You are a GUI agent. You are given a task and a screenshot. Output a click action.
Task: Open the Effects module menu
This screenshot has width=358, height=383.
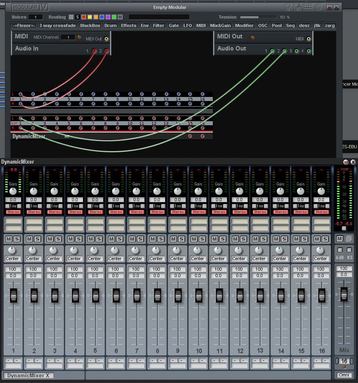129,25
